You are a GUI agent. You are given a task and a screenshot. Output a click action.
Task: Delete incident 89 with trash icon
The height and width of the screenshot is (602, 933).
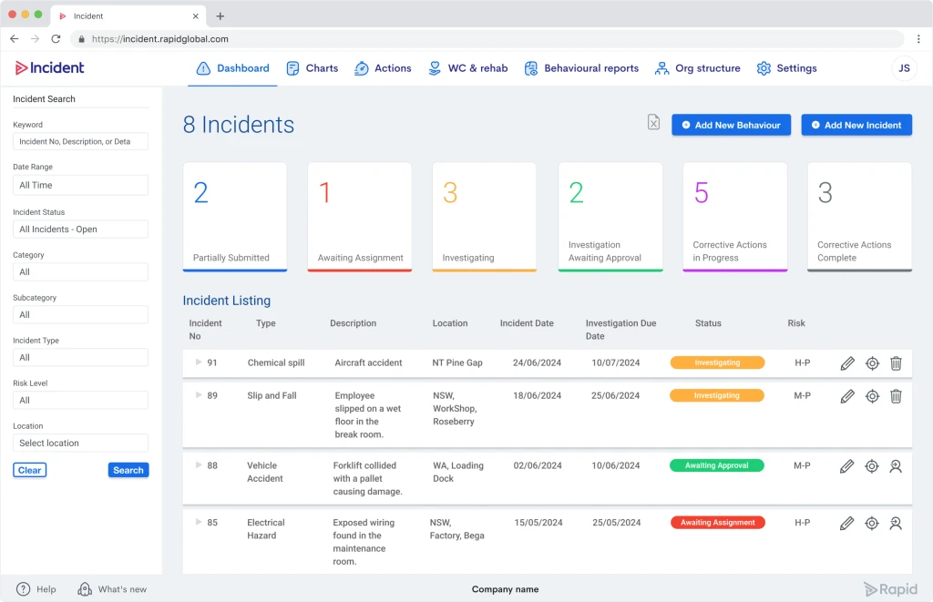point(896,396)
